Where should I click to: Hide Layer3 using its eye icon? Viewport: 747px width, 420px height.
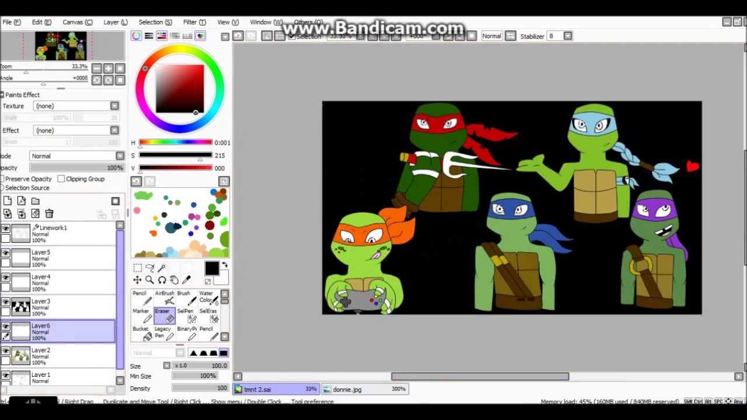click(5, 302)
